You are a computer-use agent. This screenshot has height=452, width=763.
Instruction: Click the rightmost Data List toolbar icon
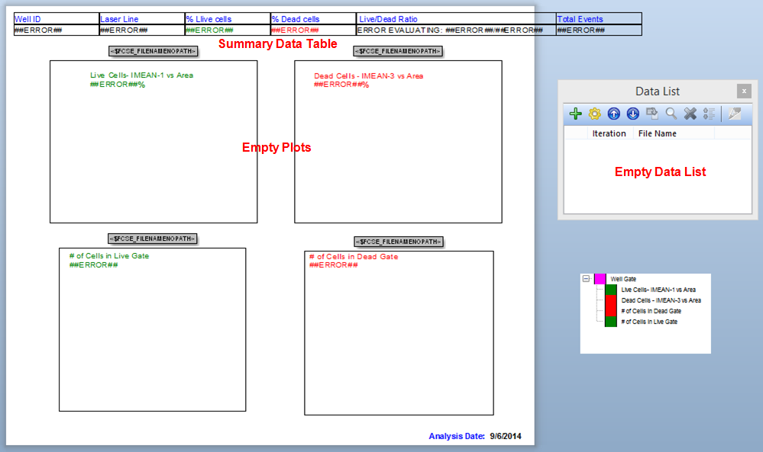tap(735, 114)
